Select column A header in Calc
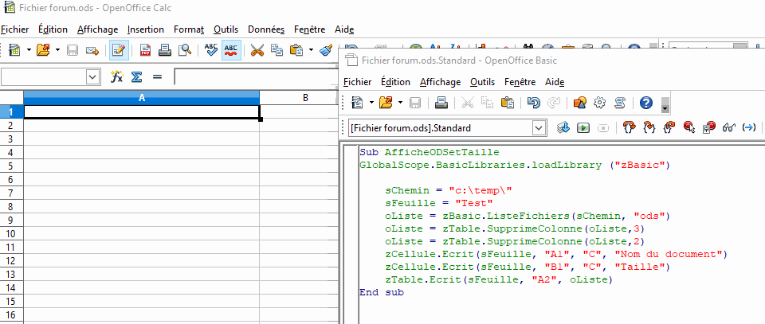 (142, 97)
